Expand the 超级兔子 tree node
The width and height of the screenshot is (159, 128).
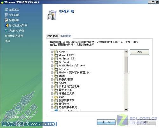(x=52, y=83)
